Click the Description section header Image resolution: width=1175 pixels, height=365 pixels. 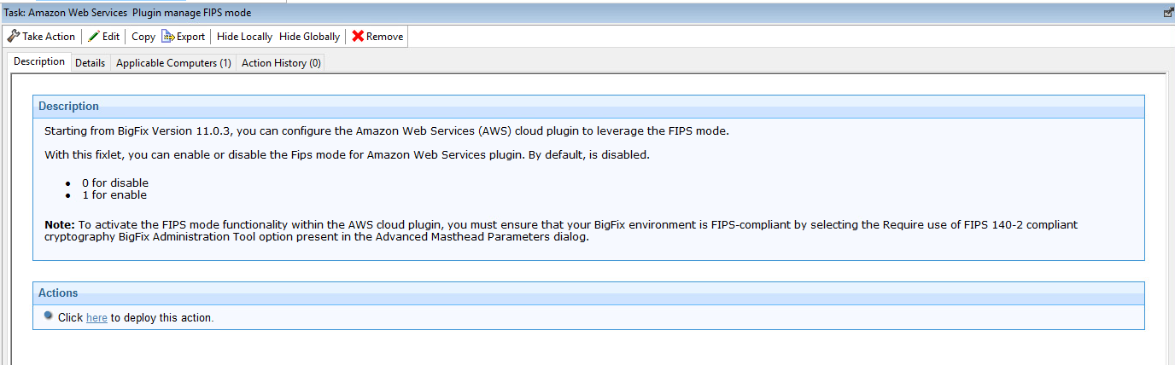[68, 107]
